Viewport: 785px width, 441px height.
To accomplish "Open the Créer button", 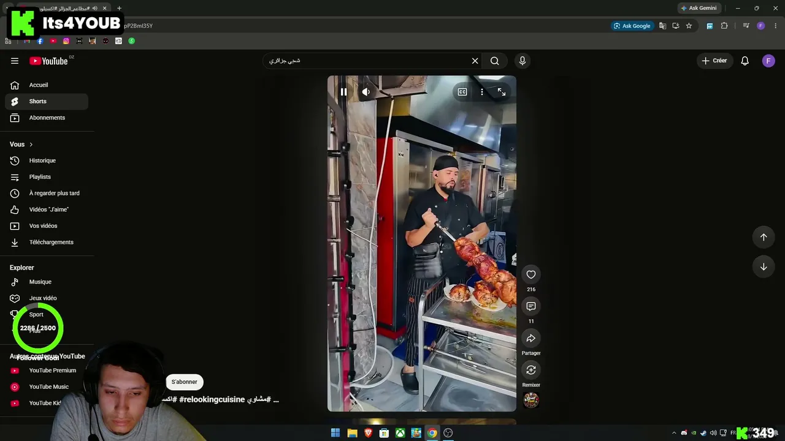I will (714, 61).
